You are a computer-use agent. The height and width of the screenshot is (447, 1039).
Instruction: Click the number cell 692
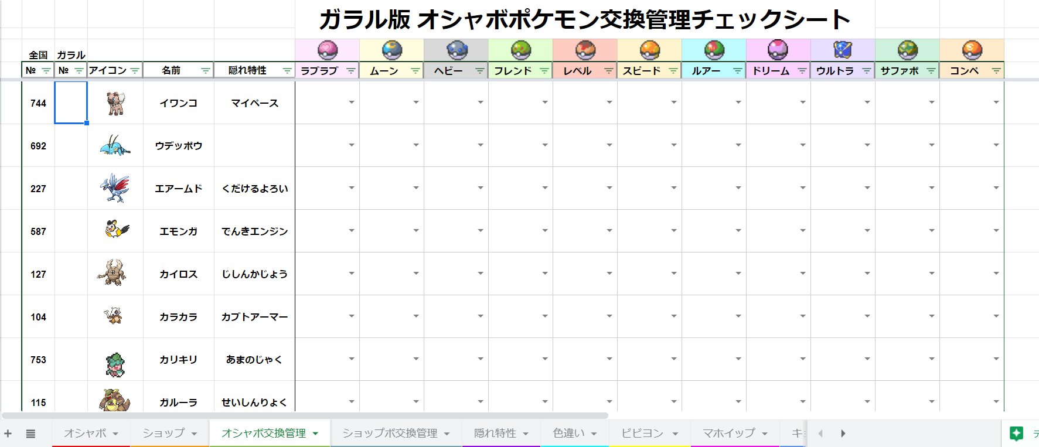[38, 146]
